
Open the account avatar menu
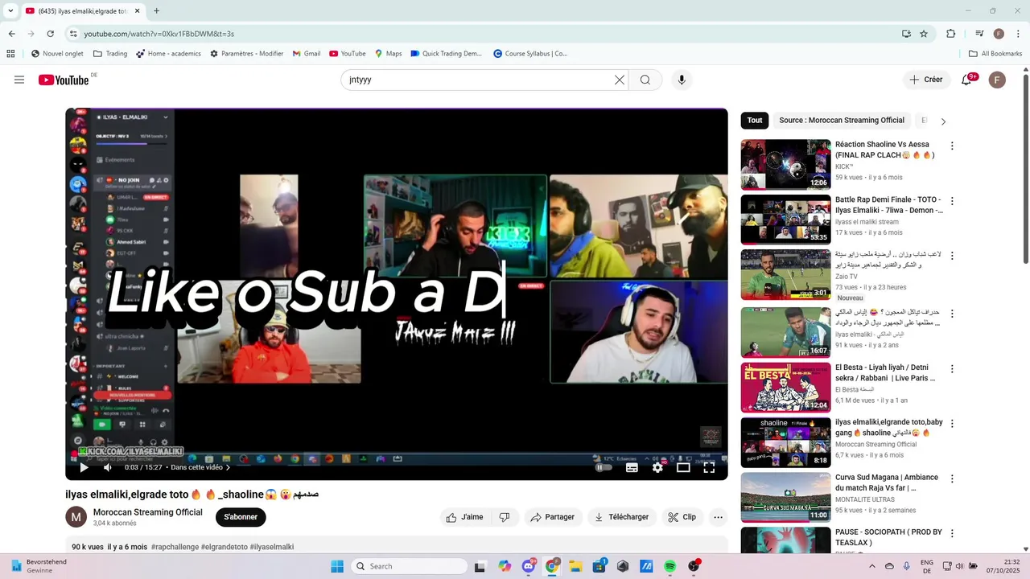[997, 80]
